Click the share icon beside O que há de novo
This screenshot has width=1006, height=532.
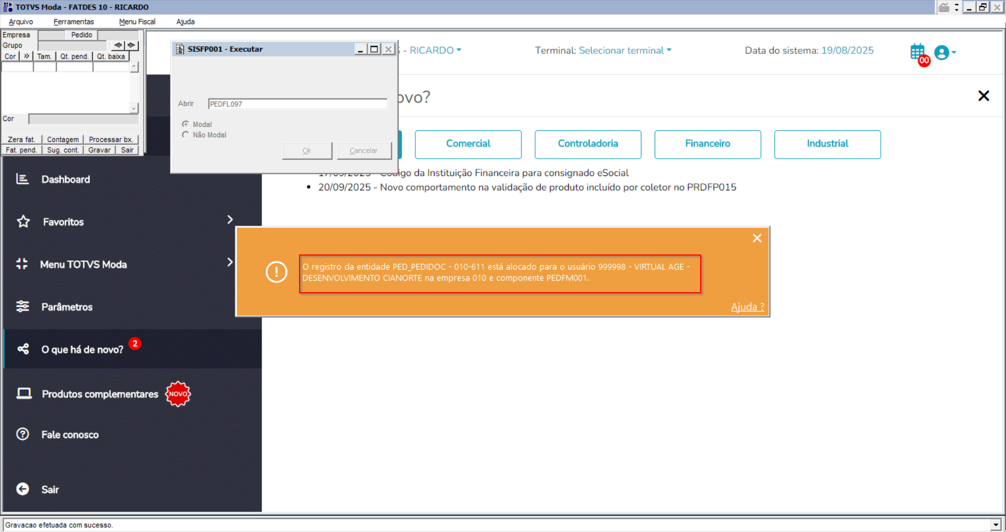[23, 349]
